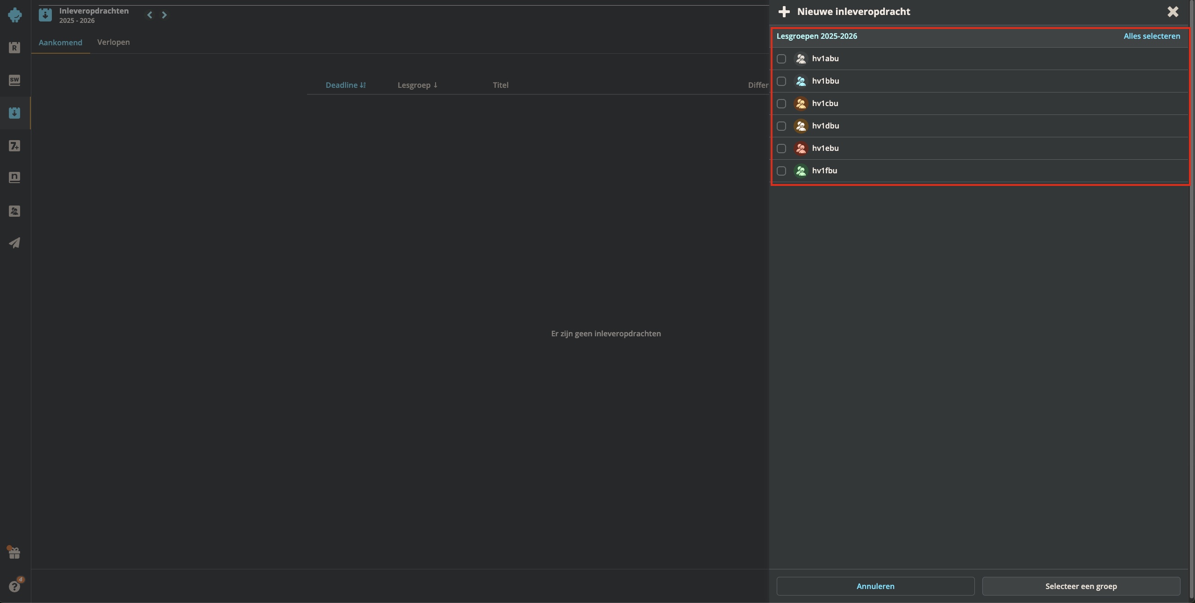This screenshot has height=603, width=1195.
Task: Open the 7+ grades sidebar icon
Action: [x=14, y=146]
